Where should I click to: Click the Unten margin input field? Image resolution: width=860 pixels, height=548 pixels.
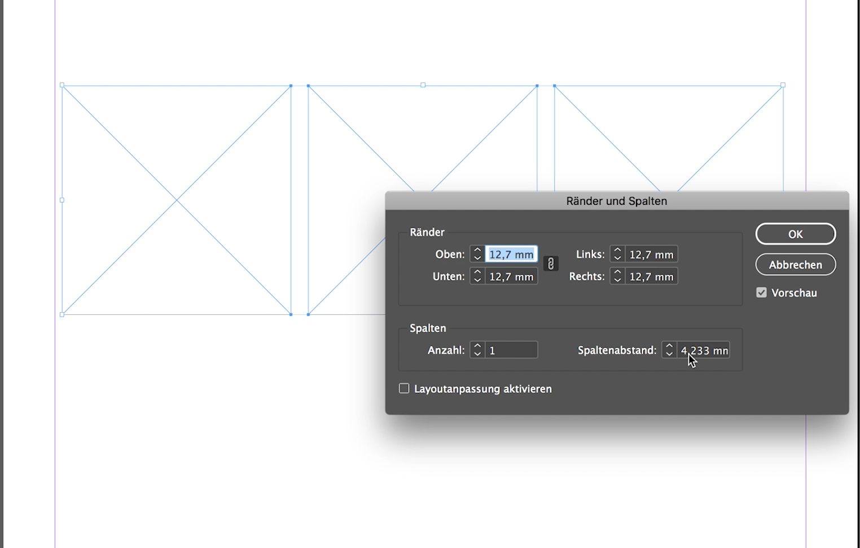[x=511, y=277]
